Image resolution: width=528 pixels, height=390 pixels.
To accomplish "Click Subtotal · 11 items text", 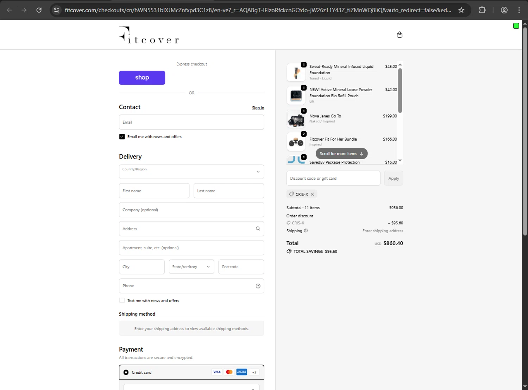I will pyautogui.click(x=303, y=208).
